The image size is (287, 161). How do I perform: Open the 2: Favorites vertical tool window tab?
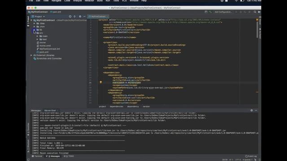click(28, 129)
